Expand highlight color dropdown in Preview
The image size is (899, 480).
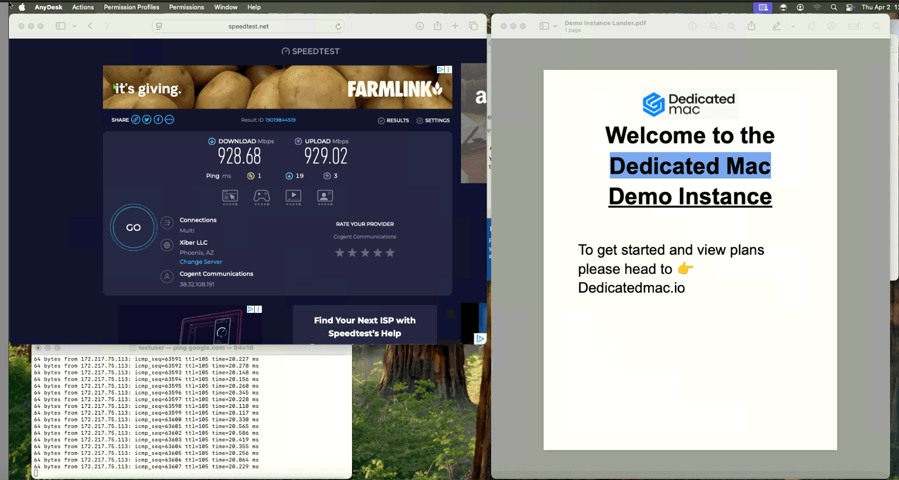[793, 26]
